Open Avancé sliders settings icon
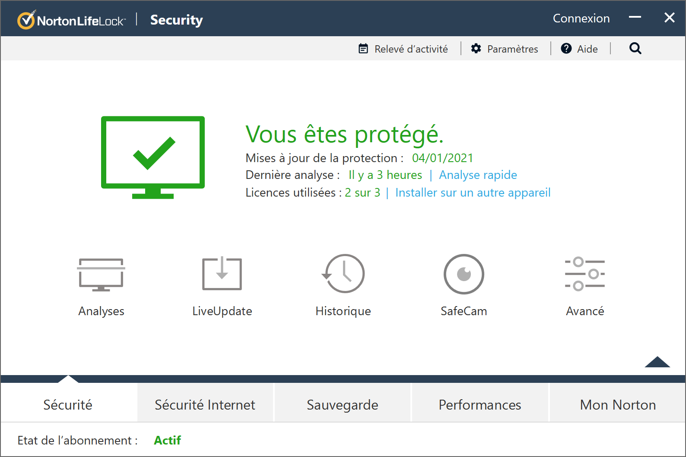The height and width of the screenshot is (457, 686). coord(585,274)
